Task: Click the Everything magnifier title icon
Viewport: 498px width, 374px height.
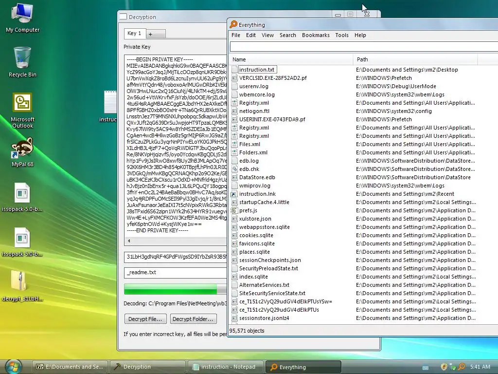Action: click(234, 24)
